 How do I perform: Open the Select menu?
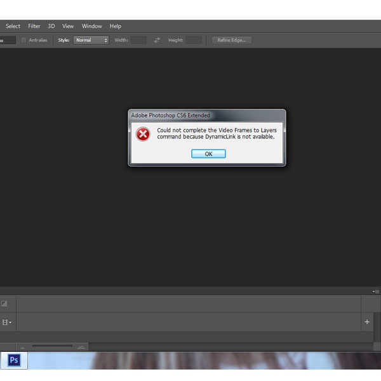click(x=13, y=26)
